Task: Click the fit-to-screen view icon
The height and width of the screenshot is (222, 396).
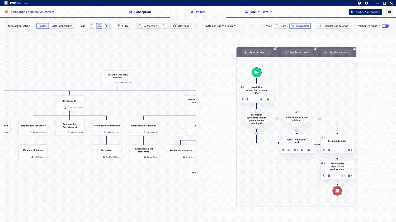Action: (x=107, y=26)
